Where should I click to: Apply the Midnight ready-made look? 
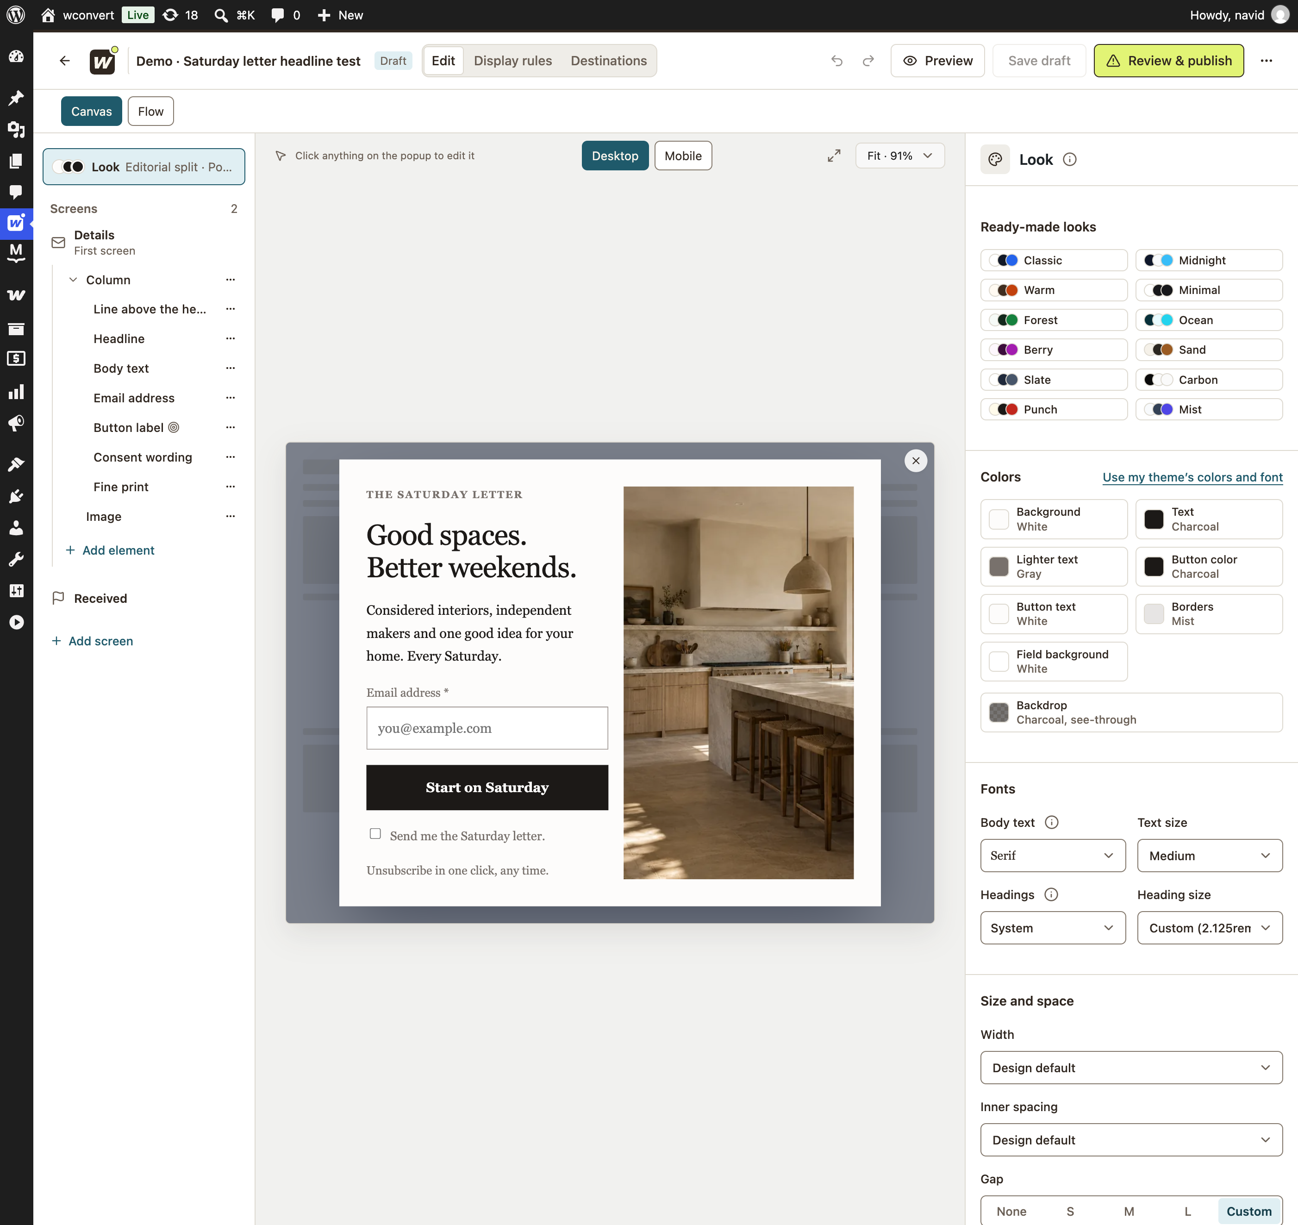[x=1209, y=260]
